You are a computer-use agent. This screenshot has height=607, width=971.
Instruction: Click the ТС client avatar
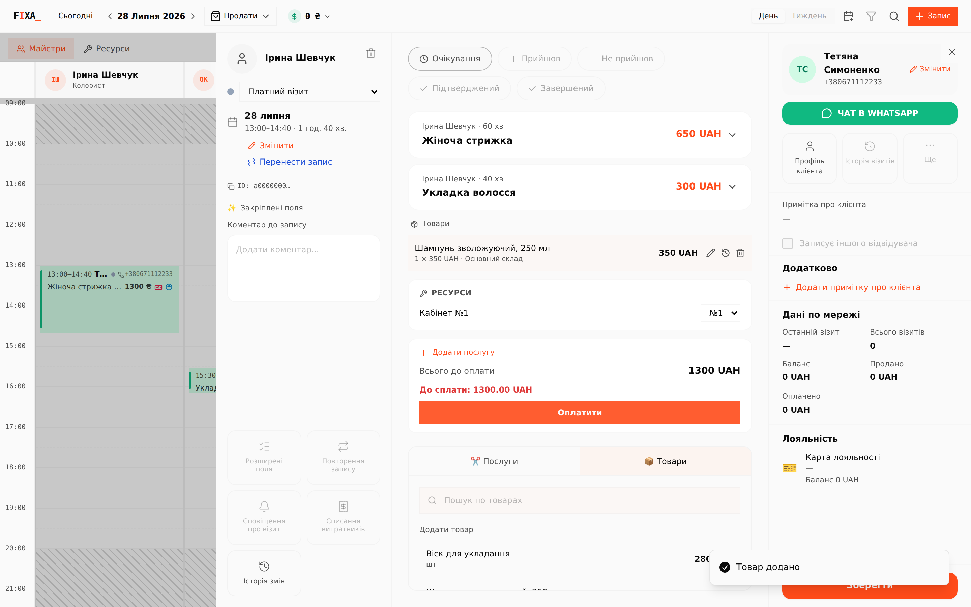point(802,69)
